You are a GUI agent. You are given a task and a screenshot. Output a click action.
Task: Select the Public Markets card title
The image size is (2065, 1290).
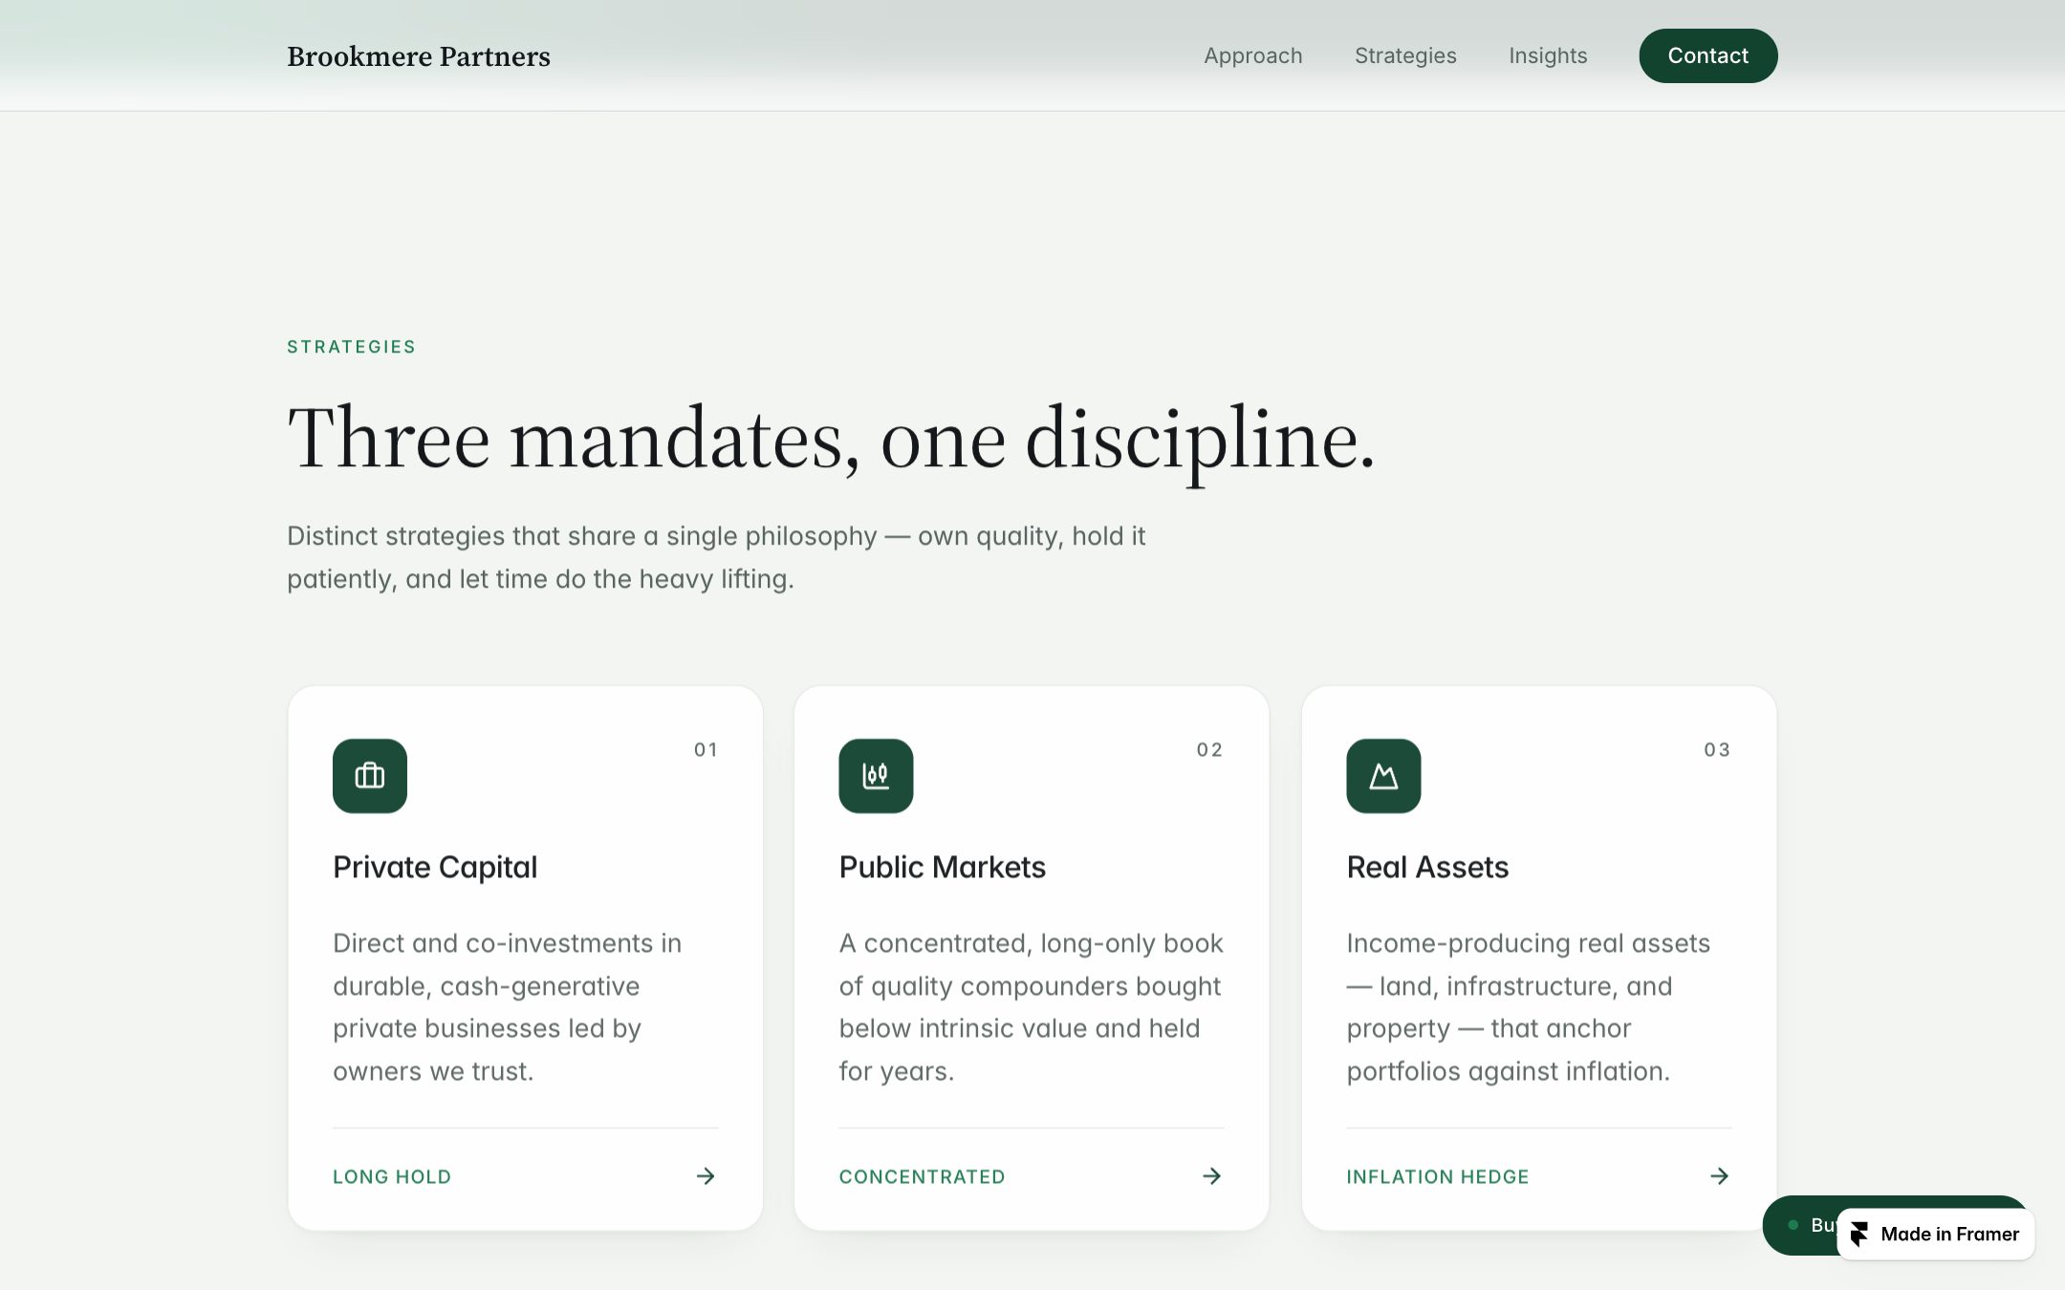943,867
